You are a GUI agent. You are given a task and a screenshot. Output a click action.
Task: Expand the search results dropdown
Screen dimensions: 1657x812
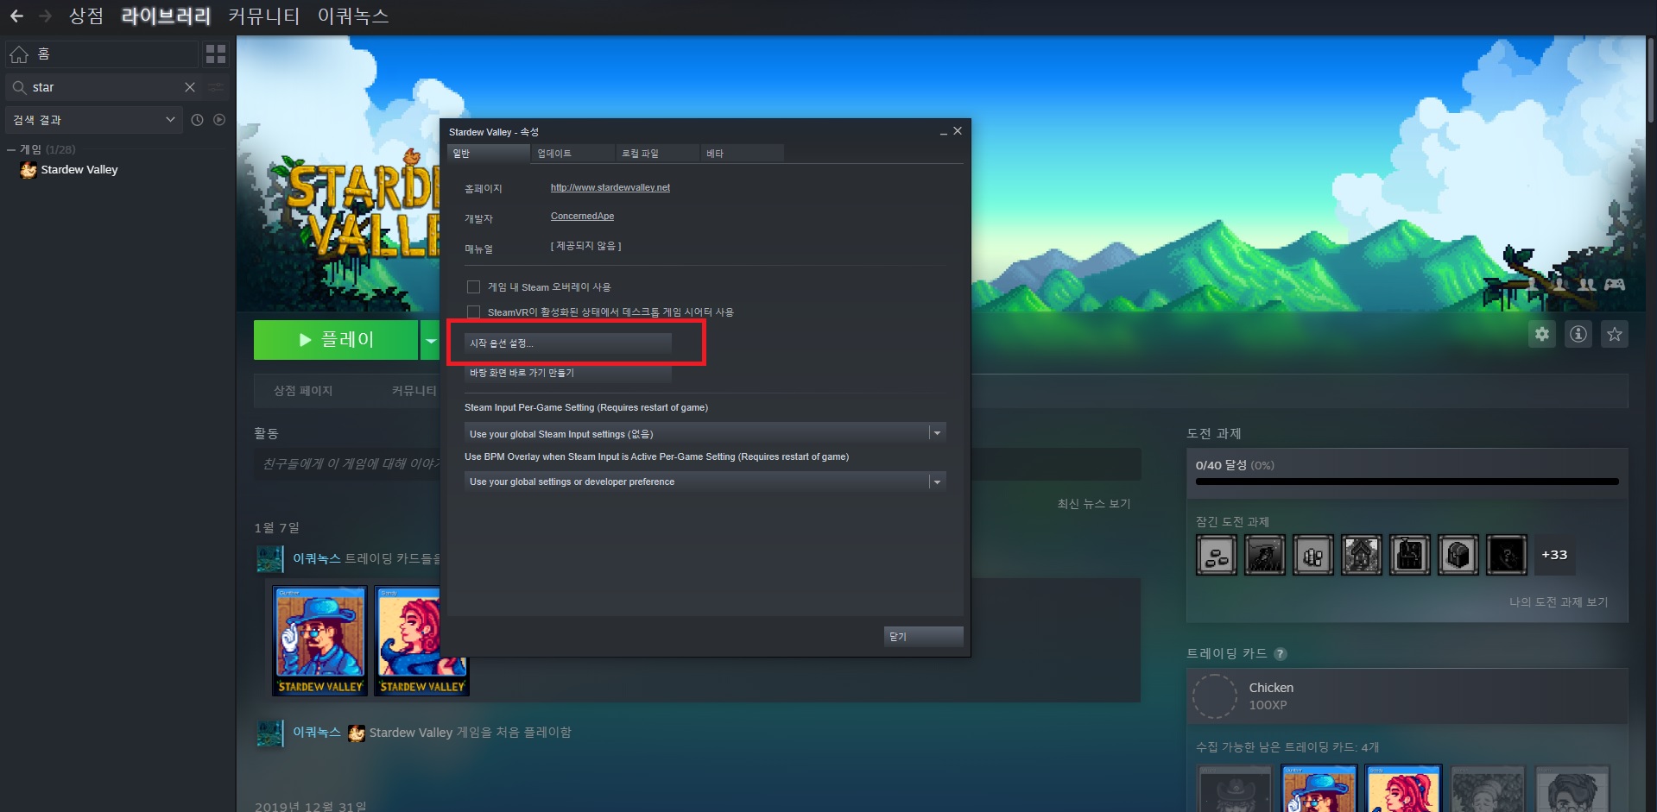(x=93, y=120)
